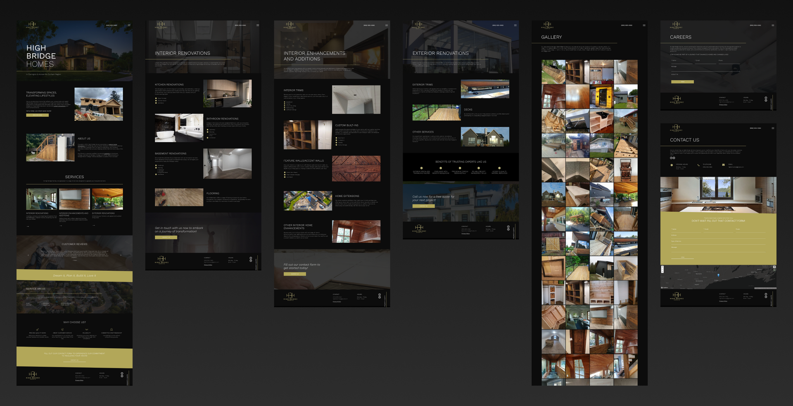Click the header logo on the Interior Renovations page
The image size is (793, 406).
[161, 25]
